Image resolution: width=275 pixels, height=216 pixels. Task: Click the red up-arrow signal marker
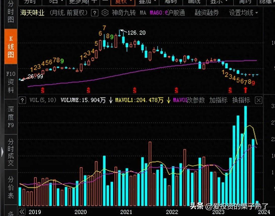pos(246,90)
